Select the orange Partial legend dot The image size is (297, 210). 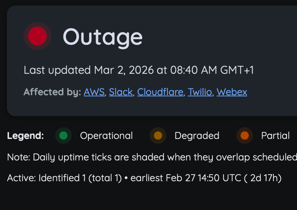pos(245,135)
